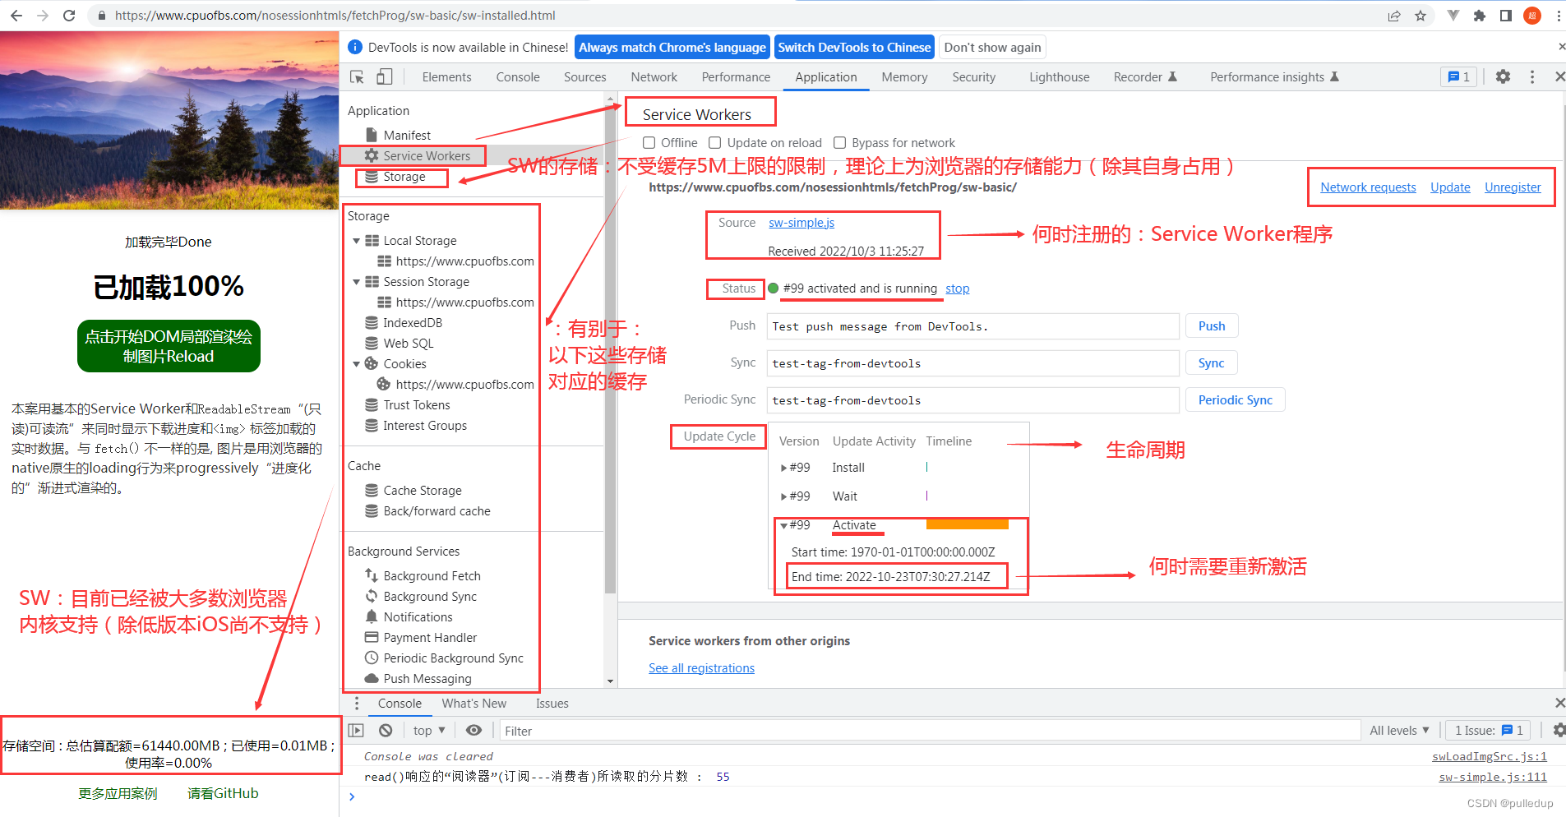Collapse the Cookies tree node
This screenshot has width=1566, height=817.
pyautogui.click(x=356, y=364)
